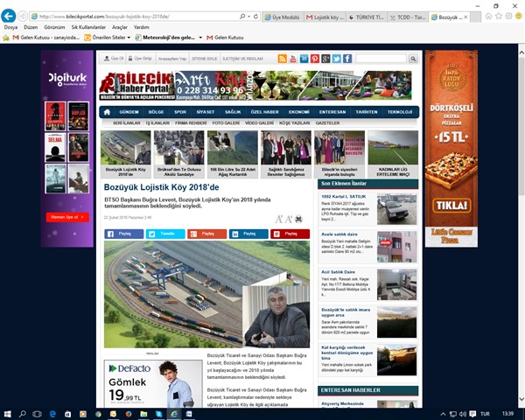The width and height of the screenshot is (525, 420).
Task: Open the browser home icon at top right
Action: point(488,16)
